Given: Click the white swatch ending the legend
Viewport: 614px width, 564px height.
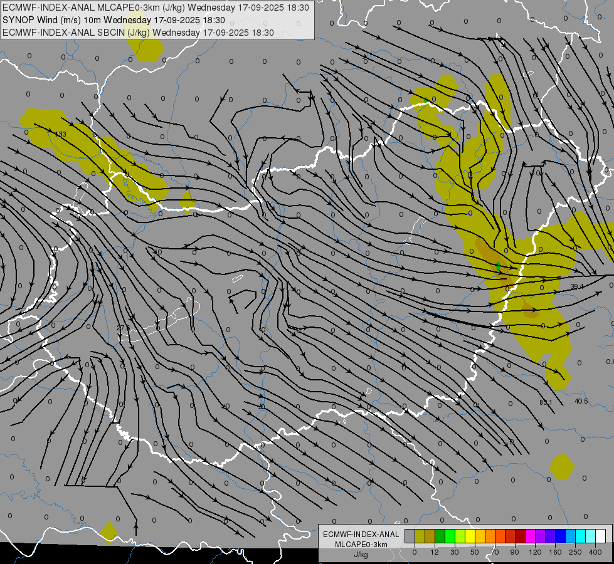Looking at the screenshot, I should click(x=600, y=536).
